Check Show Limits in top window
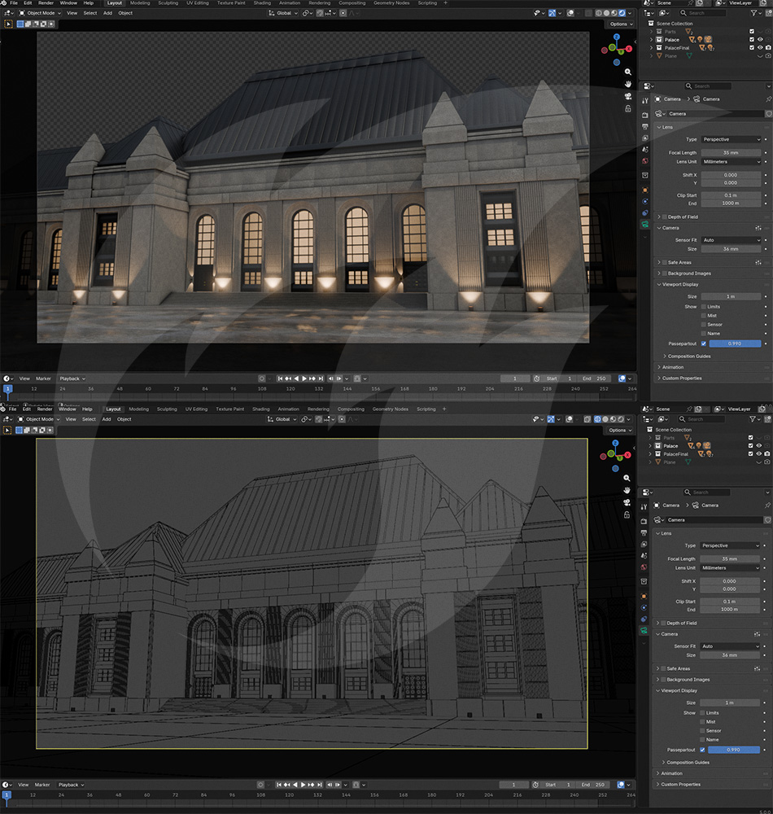Viewport: 773px width, 814px height. 704,307
